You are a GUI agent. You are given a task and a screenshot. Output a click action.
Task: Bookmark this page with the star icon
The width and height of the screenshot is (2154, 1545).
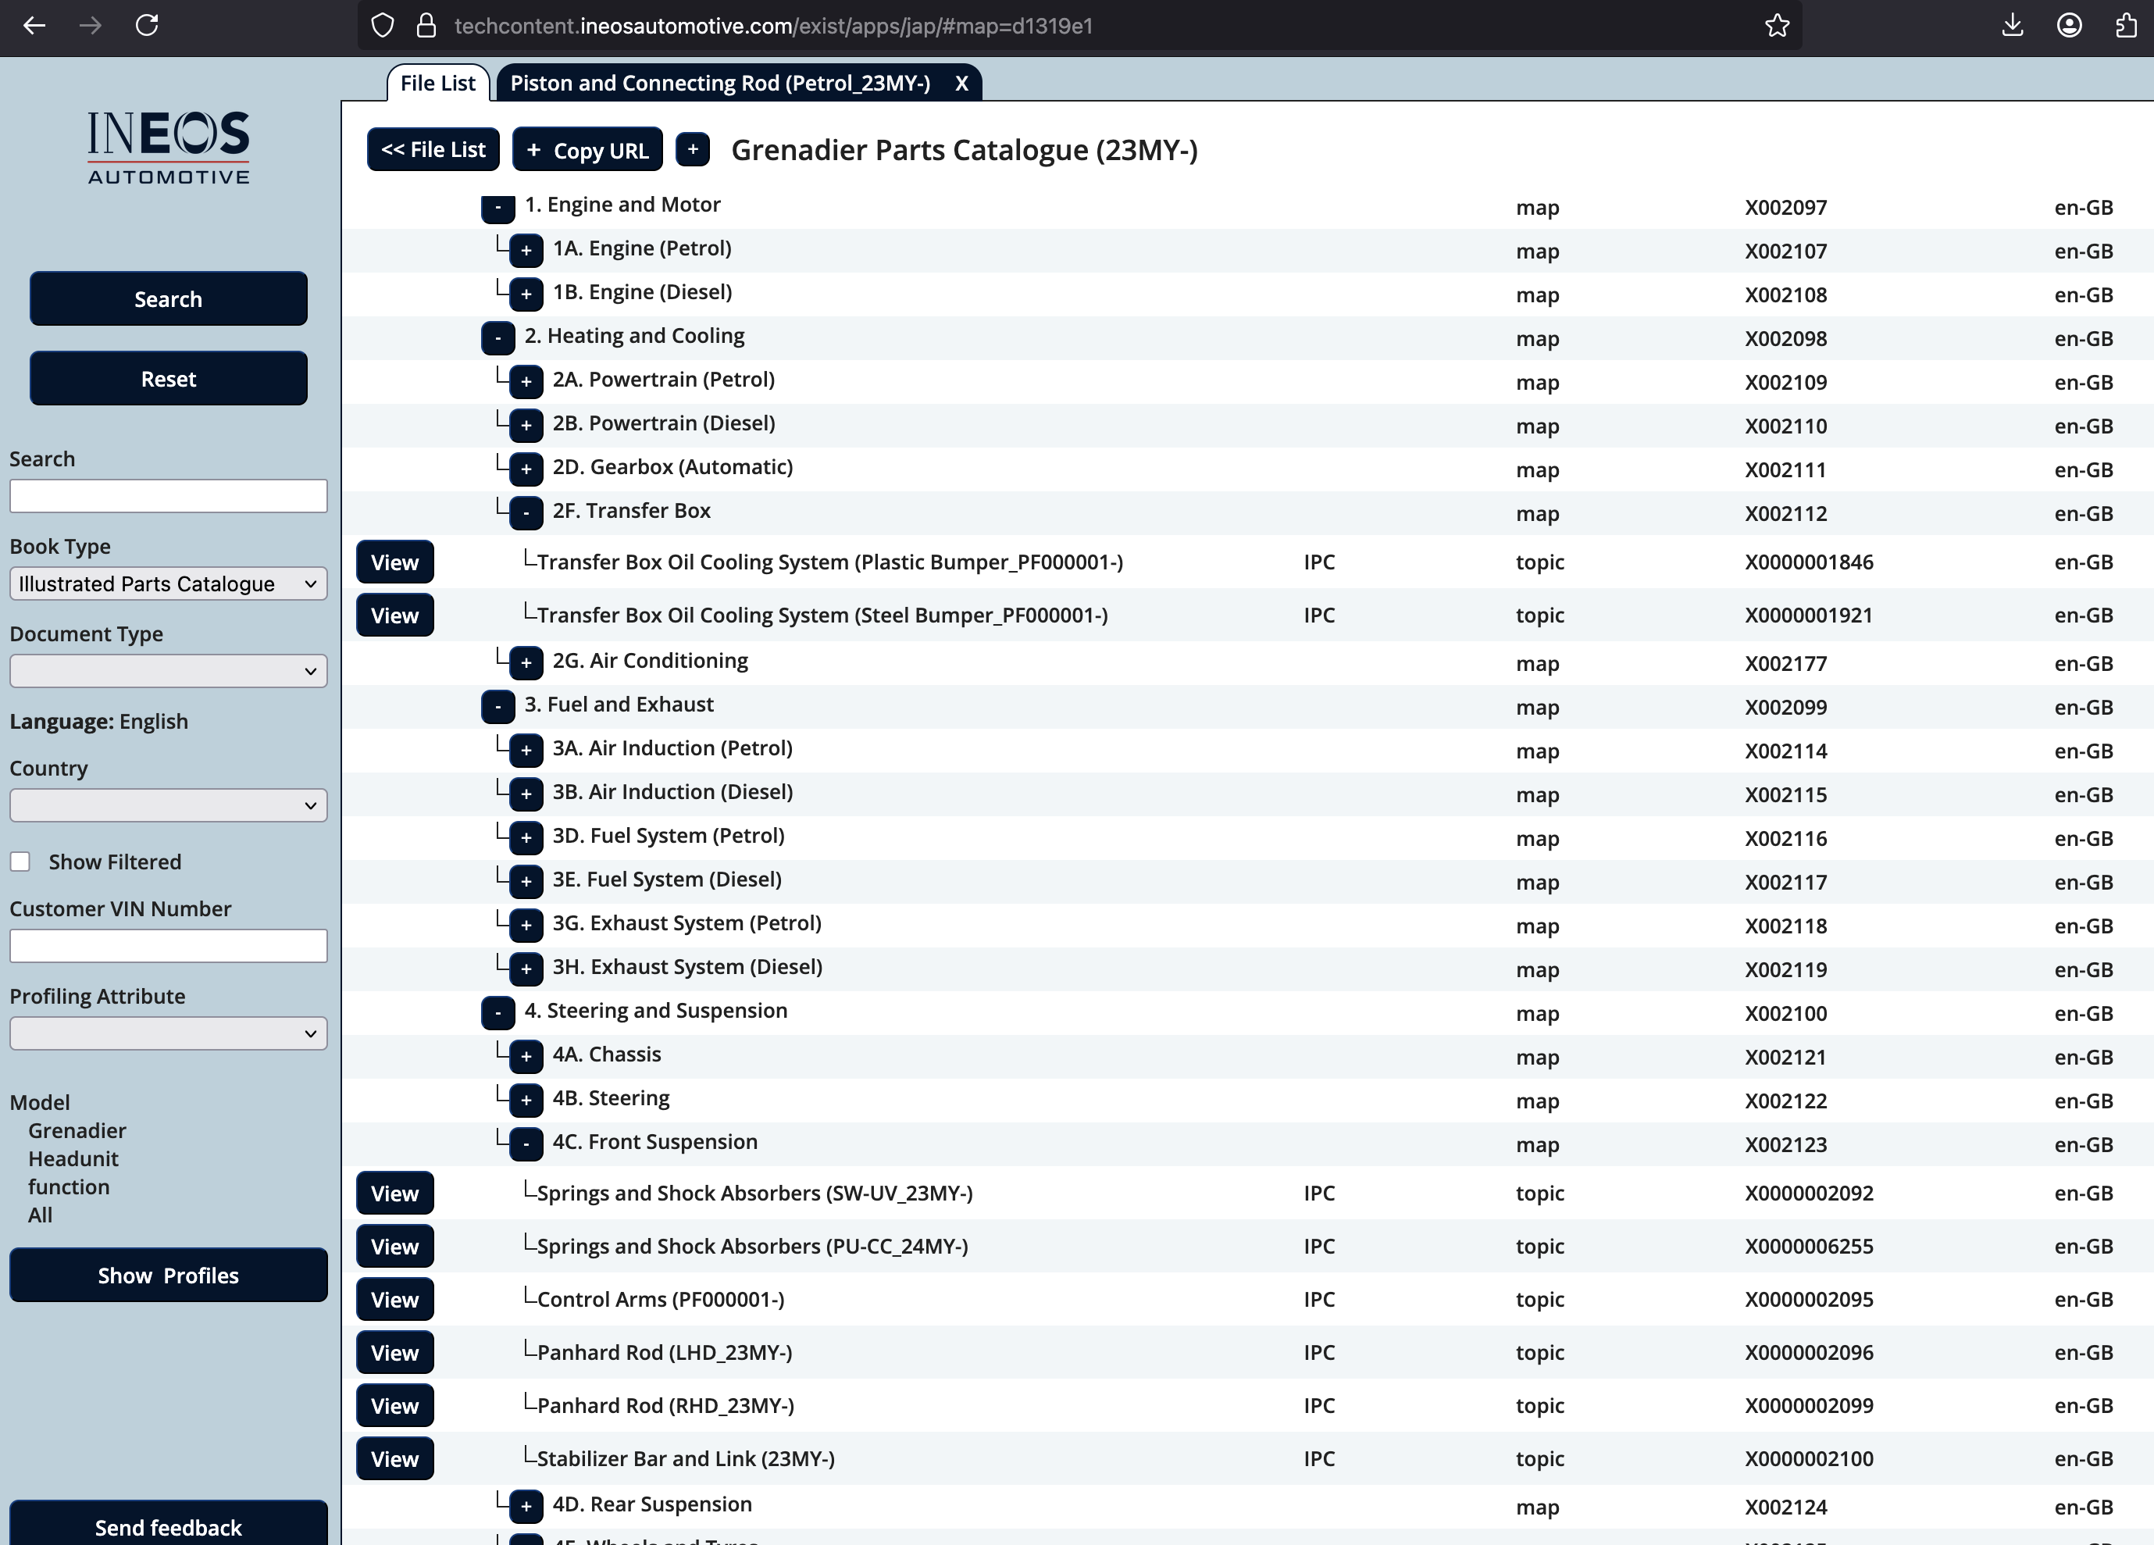pyautogui.click(x=1777, y=26)
